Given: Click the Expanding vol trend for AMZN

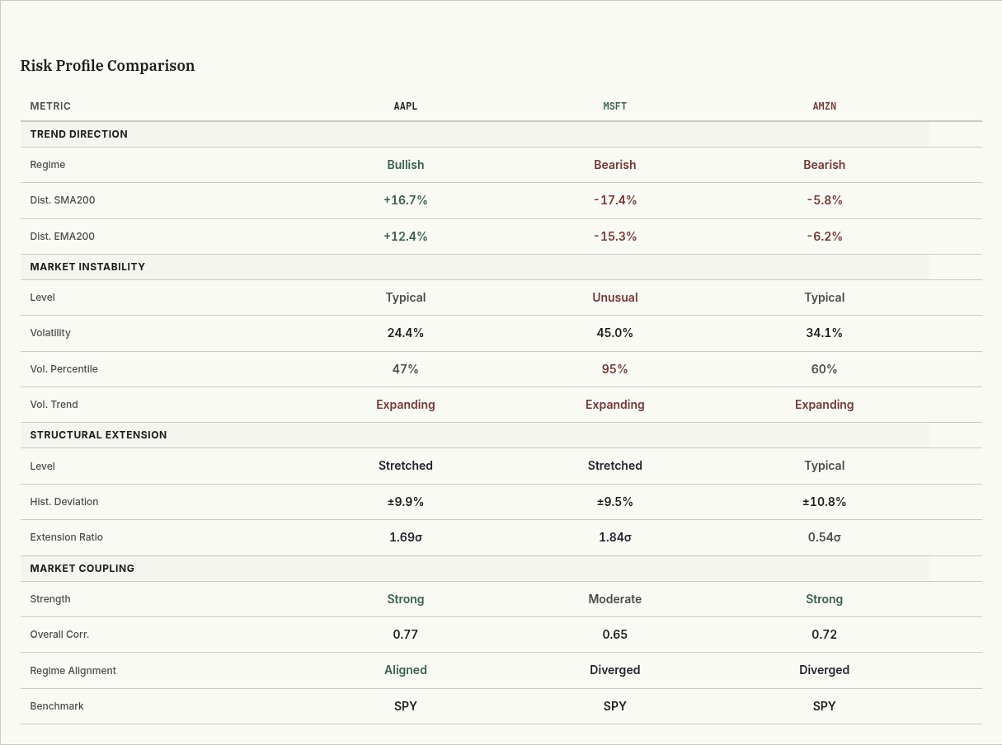Looking at the screenshot, I should pyautogui.click(x=824, y=404).
